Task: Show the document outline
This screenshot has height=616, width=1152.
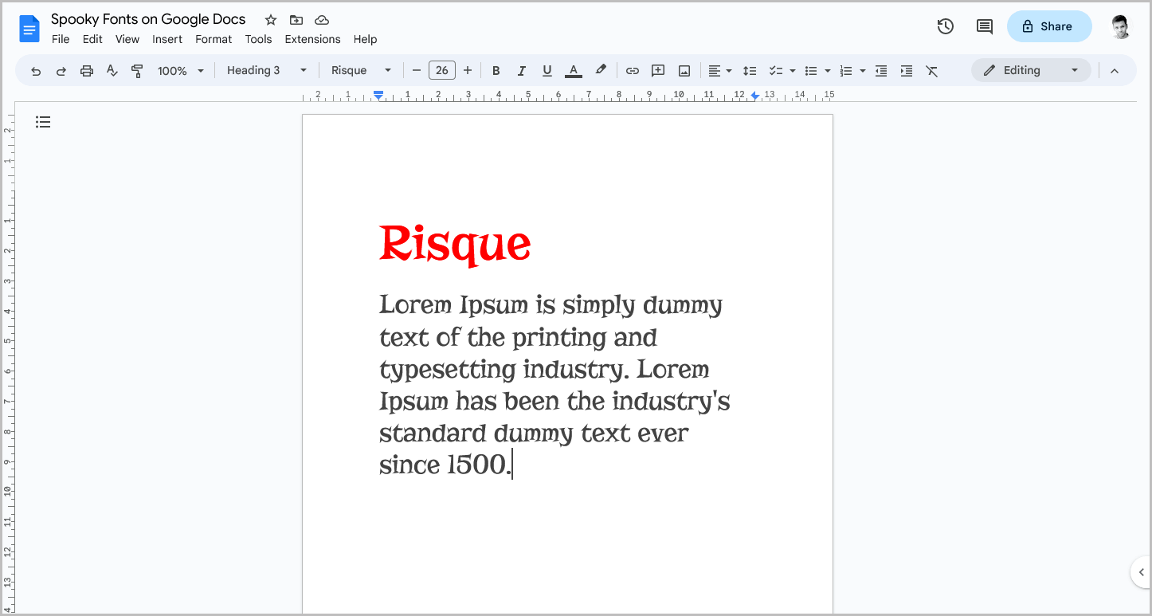Action: click(43, 121)
